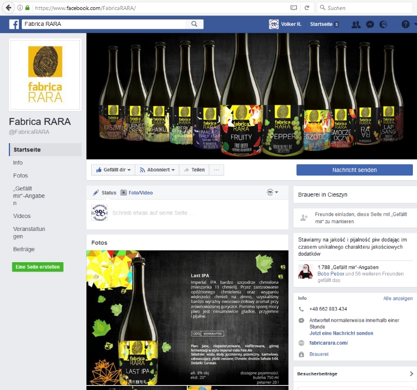This screenshot has width=417, height=390.
Task: Open Messenger messages icon
Action: [x=370, y=25]
